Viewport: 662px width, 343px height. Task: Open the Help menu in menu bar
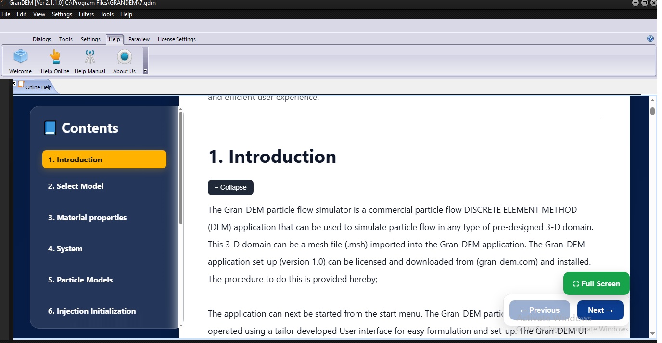(126, 14)
